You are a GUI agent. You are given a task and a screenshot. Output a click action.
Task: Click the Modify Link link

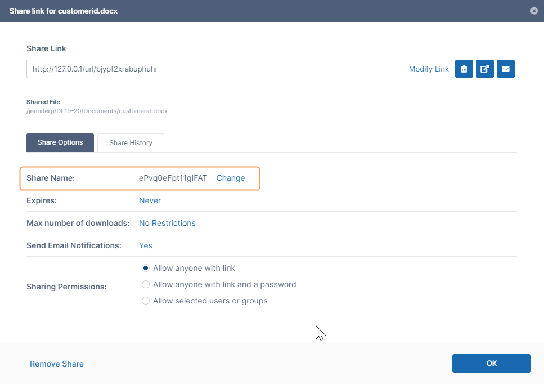tap(429, 69)
